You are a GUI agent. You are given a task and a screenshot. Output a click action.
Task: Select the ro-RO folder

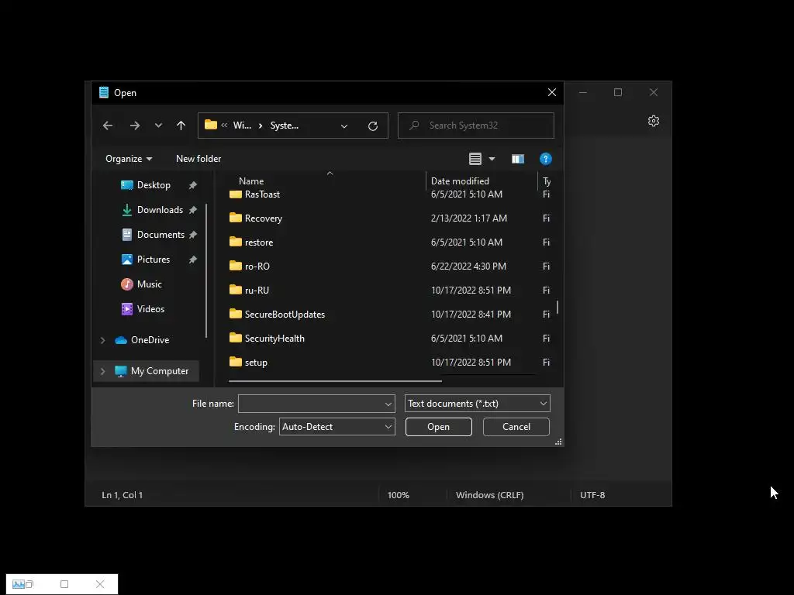pos(257,267)
